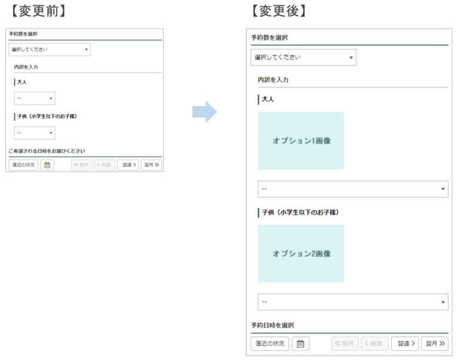Viewport: 460px width, 362px height.
Task: Click 子供 label in before panel
Action: point(47,116)
